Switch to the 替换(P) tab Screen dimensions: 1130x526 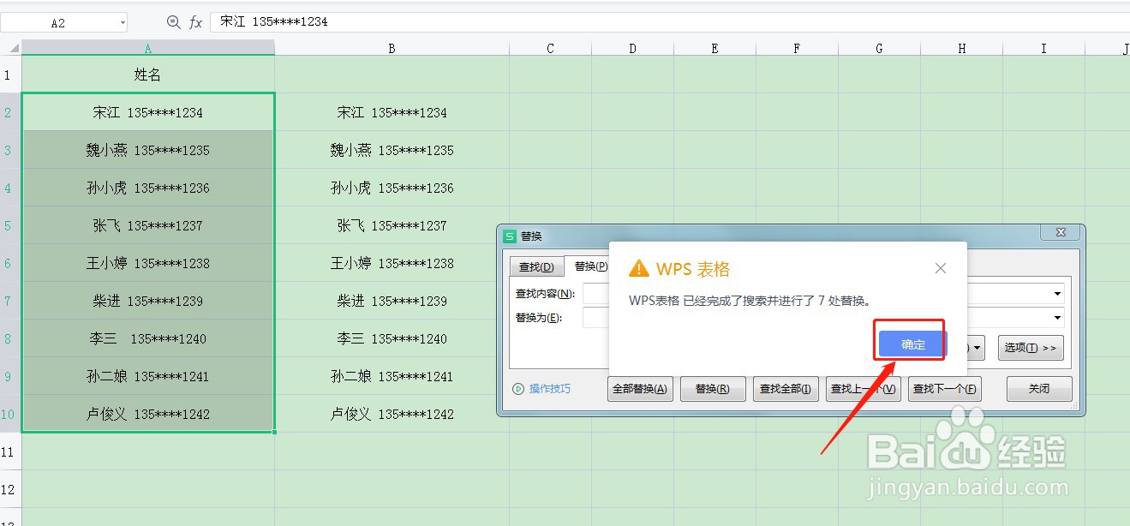pos(589,267)
